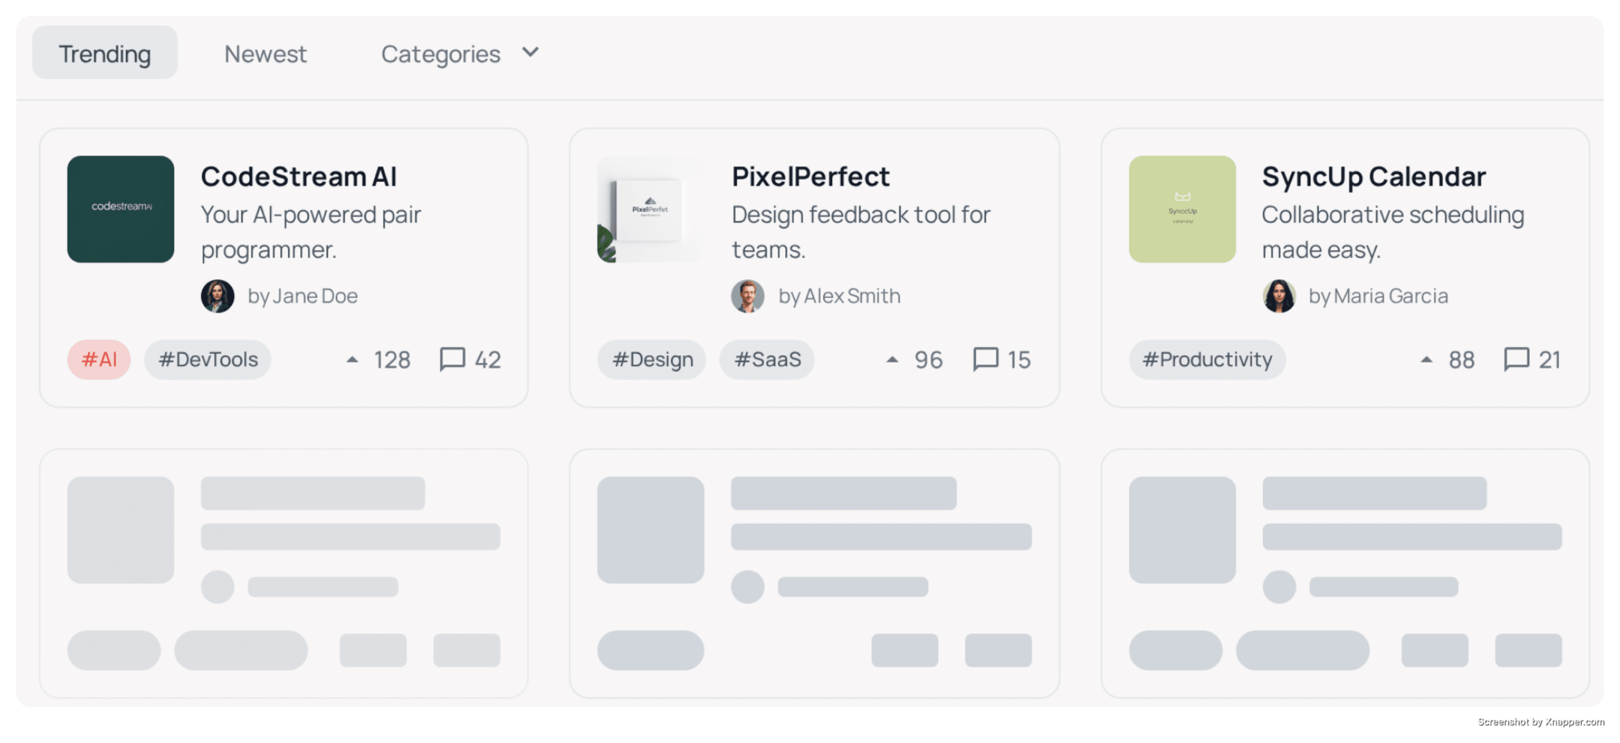
Task: Click Alex Smith's avatar
Action: click(748, 296)
